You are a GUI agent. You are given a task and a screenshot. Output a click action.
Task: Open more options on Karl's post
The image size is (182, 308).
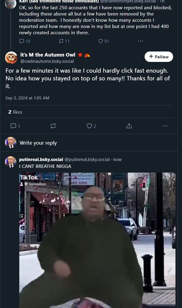point(140,41)
